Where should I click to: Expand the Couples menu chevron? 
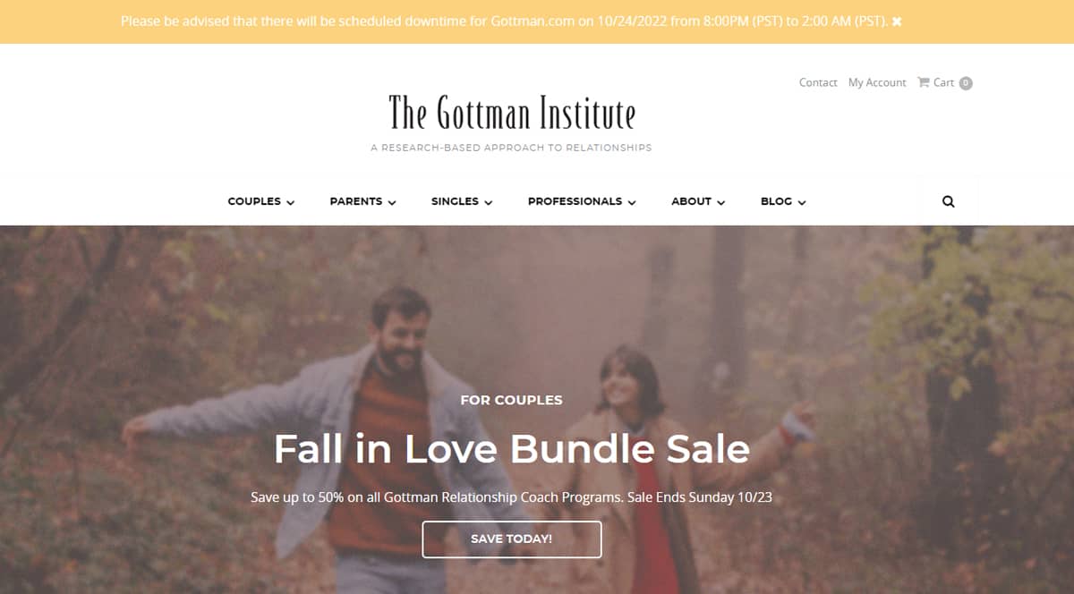[x=290, y=202]
